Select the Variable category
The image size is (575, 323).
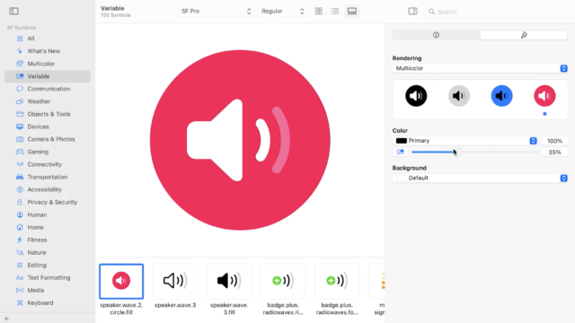tap(48, 76)
